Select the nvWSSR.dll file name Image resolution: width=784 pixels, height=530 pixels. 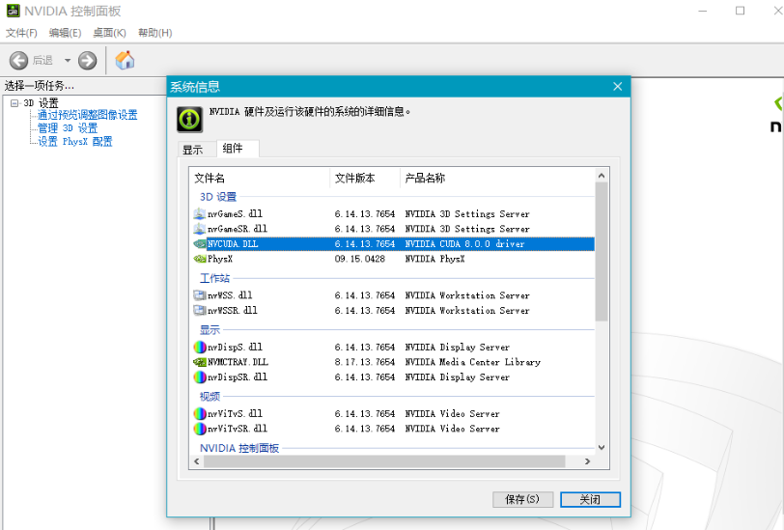pyautogui.click(x=233, y=311)
